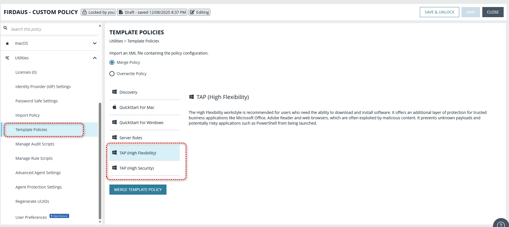The height and width of the screenshot is (227, 509).
Task: Open Agent Protection Settings
Action: 39,187
